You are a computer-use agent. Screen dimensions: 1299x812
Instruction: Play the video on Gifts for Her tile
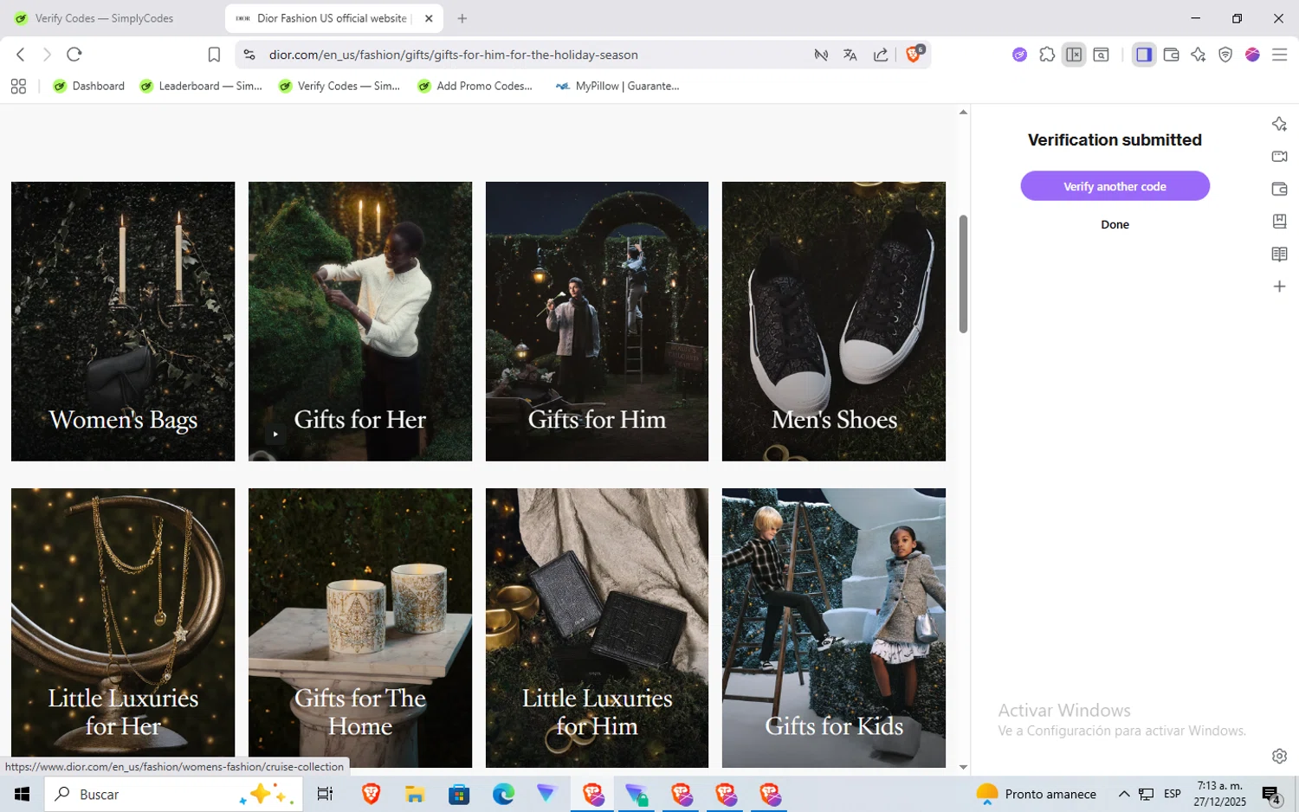point(275,434)
